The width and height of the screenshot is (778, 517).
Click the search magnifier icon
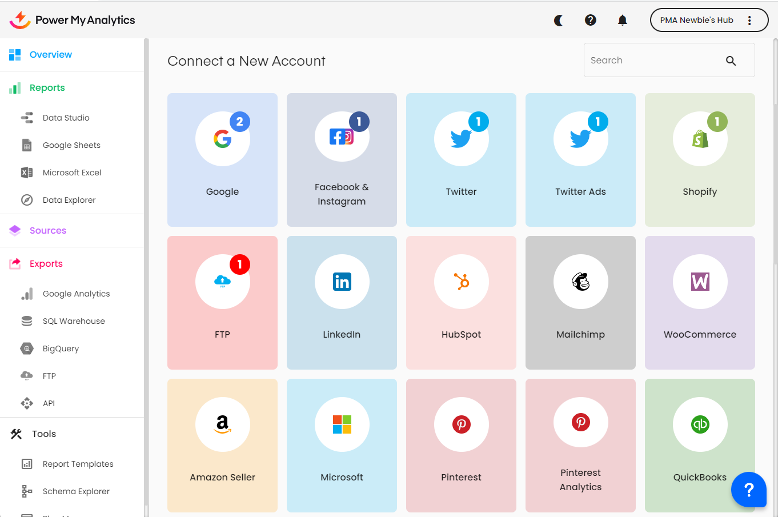click(x=731, y=61)
